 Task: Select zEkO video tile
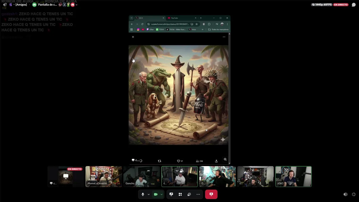[293, 176]
